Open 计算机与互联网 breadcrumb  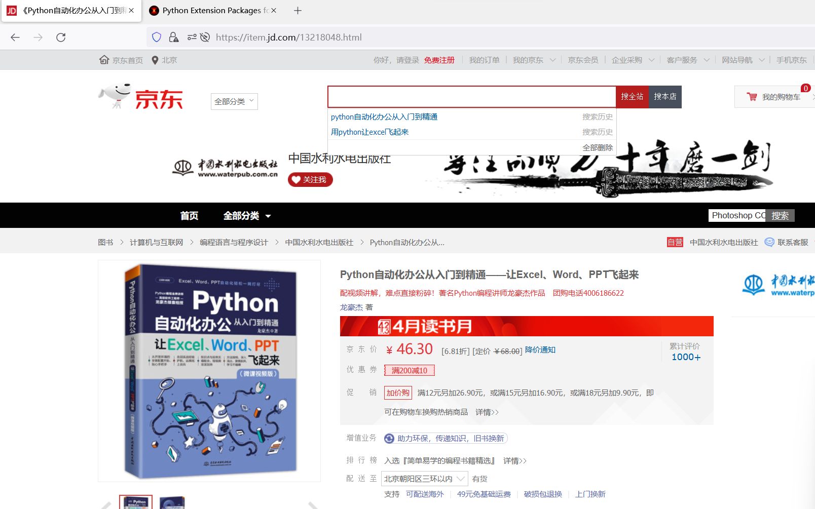point(156,242)
